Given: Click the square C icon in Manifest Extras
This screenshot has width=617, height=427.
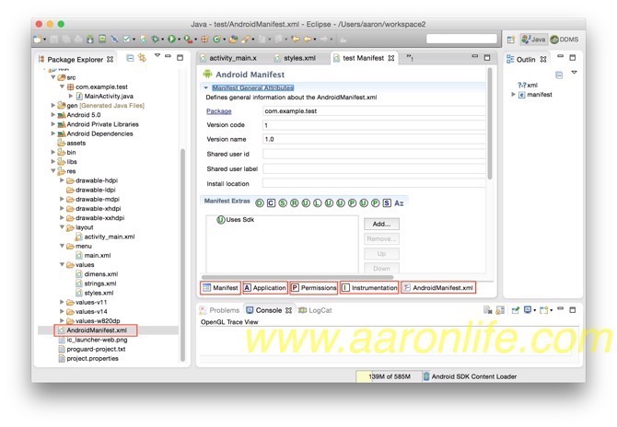Looking at the screenshot, I should coord(271,202).
